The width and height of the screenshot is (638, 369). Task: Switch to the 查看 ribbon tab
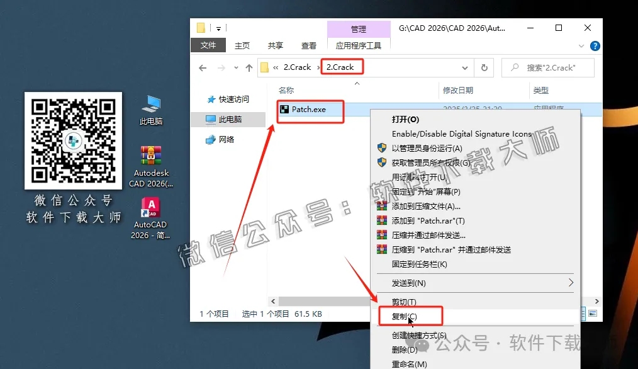[308, 45]
